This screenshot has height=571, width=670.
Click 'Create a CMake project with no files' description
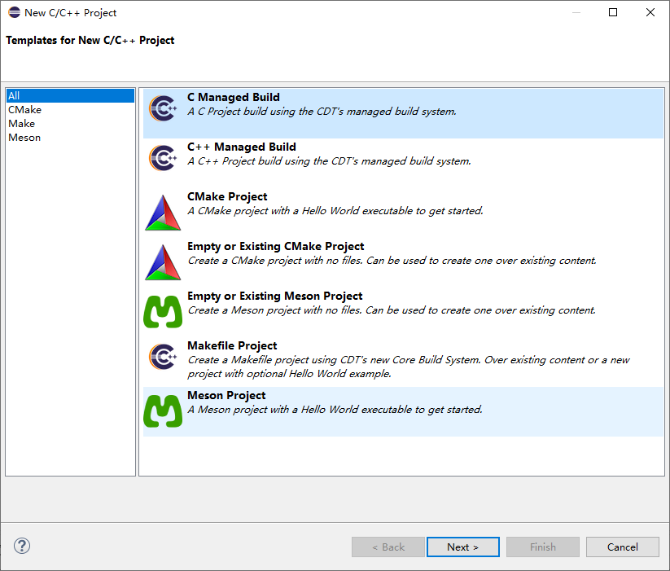tap(392, 261)
